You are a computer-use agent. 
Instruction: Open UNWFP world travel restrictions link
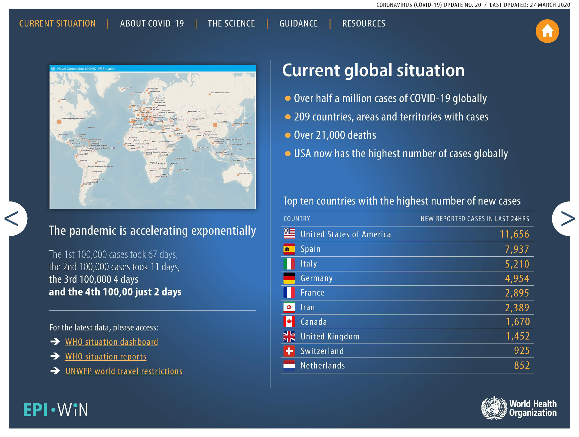pyautogui.click(x=124, y=371)
